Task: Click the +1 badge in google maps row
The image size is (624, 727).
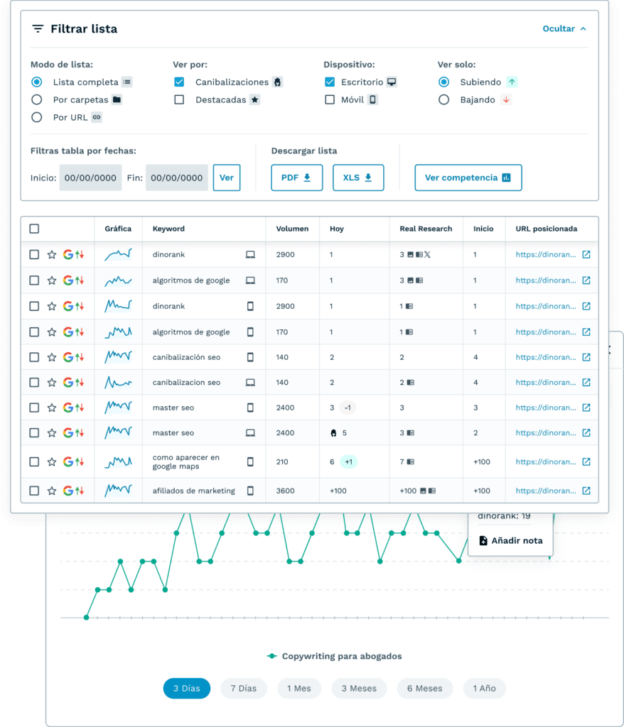Action: [348, 461]
